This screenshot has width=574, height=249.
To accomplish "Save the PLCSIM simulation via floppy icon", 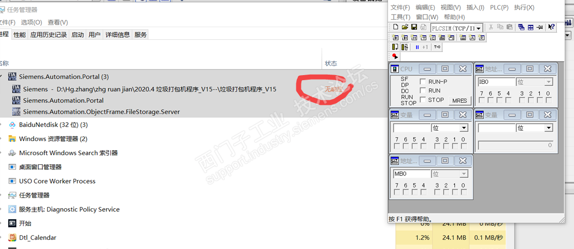I will 414,27.
